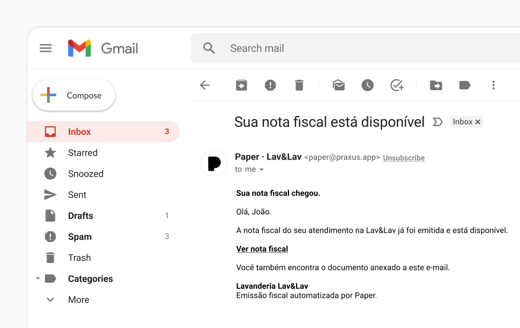Image resolution: width=520 pixels, height=328 pixels.
Task: Click the Starred star icon in sidebar
Action: tap(50, 153)
